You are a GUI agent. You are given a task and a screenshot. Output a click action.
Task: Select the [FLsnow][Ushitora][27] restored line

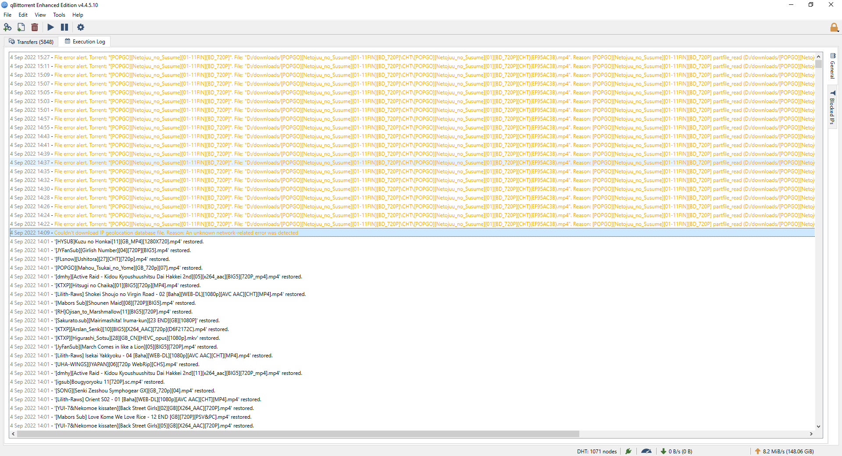tap(412, 259)
